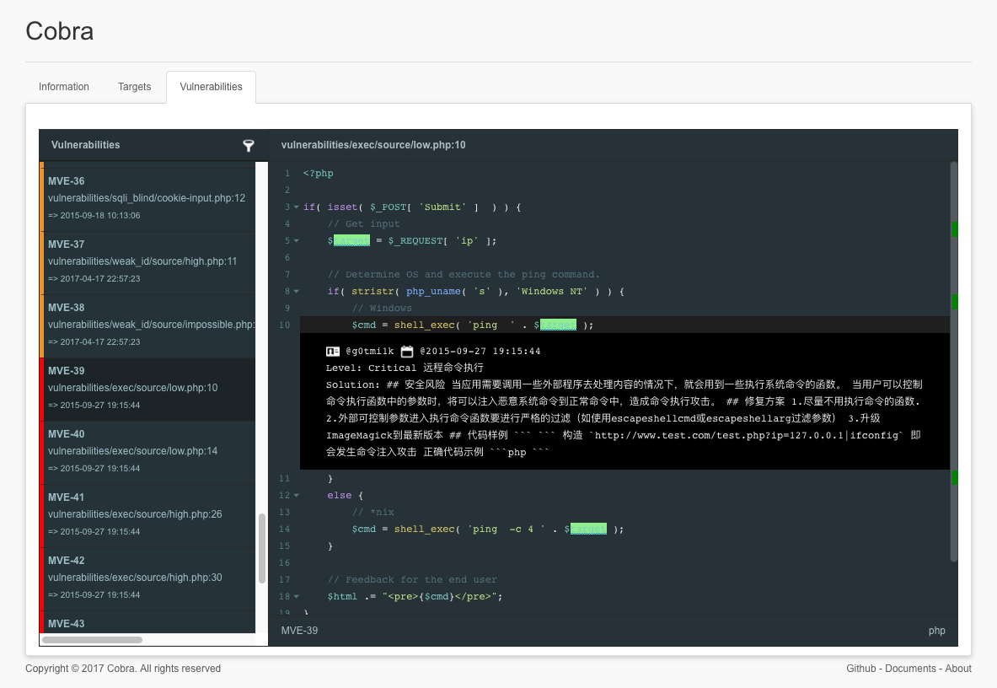Click the highlighted $target variable on line 10
The image size is (997, 688).
(558, 325)
